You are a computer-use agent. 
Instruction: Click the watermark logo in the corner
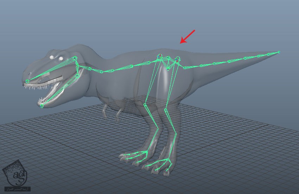tap(14, 173)
